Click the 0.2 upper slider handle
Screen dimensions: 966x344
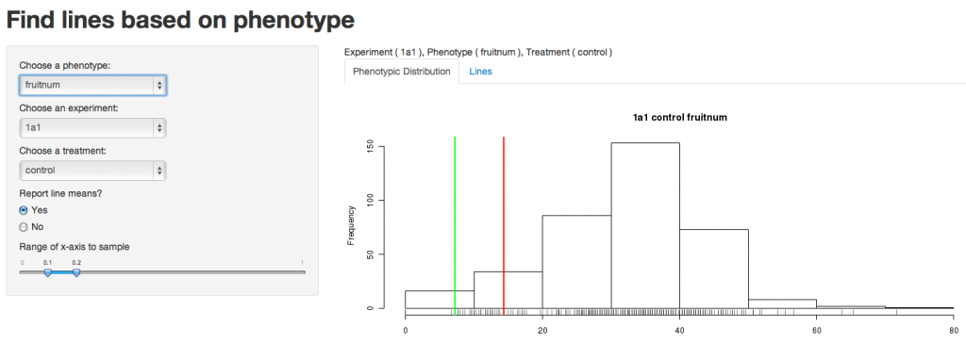coord(76,272)
